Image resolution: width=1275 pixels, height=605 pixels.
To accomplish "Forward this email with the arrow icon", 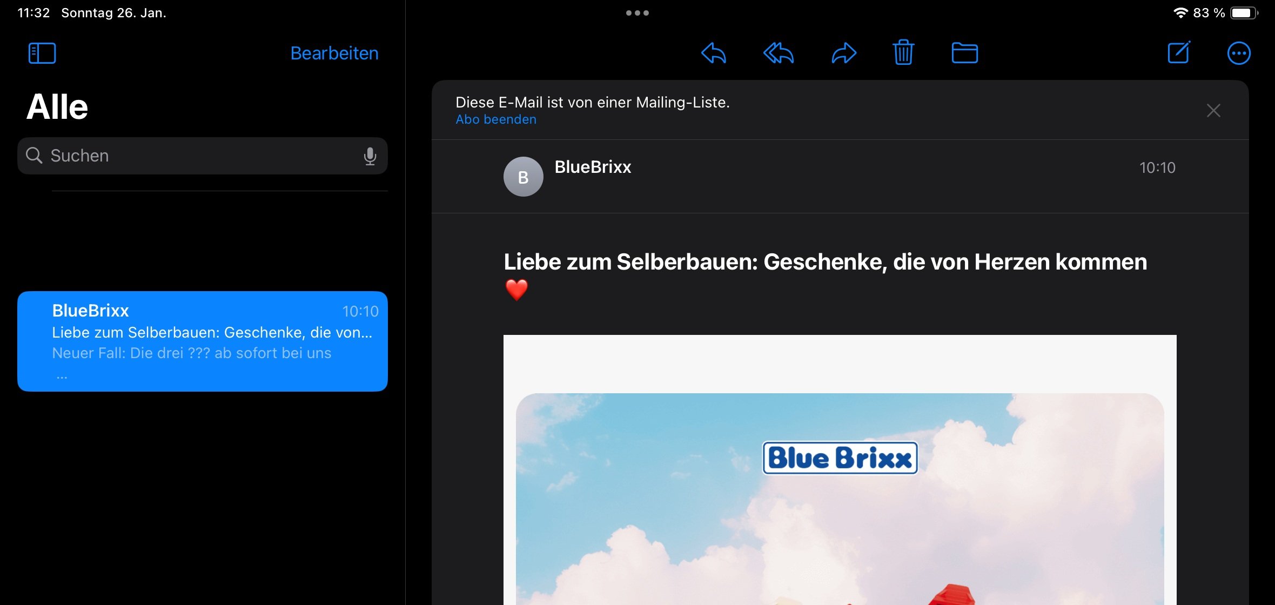I will point(844,53).
